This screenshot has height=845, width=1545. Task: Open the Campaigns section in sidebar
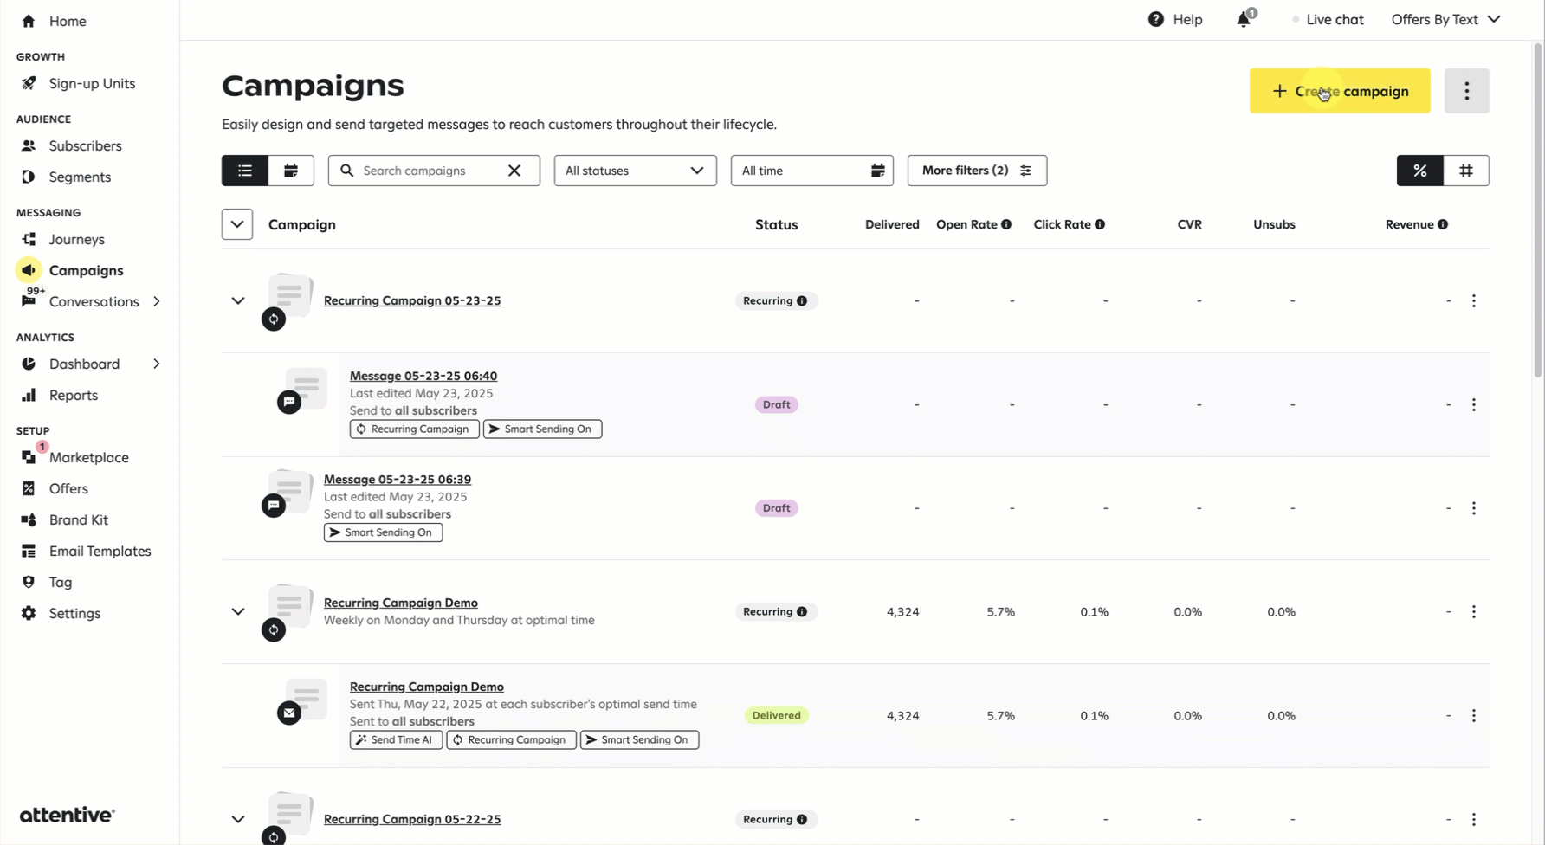coord(83,270)
